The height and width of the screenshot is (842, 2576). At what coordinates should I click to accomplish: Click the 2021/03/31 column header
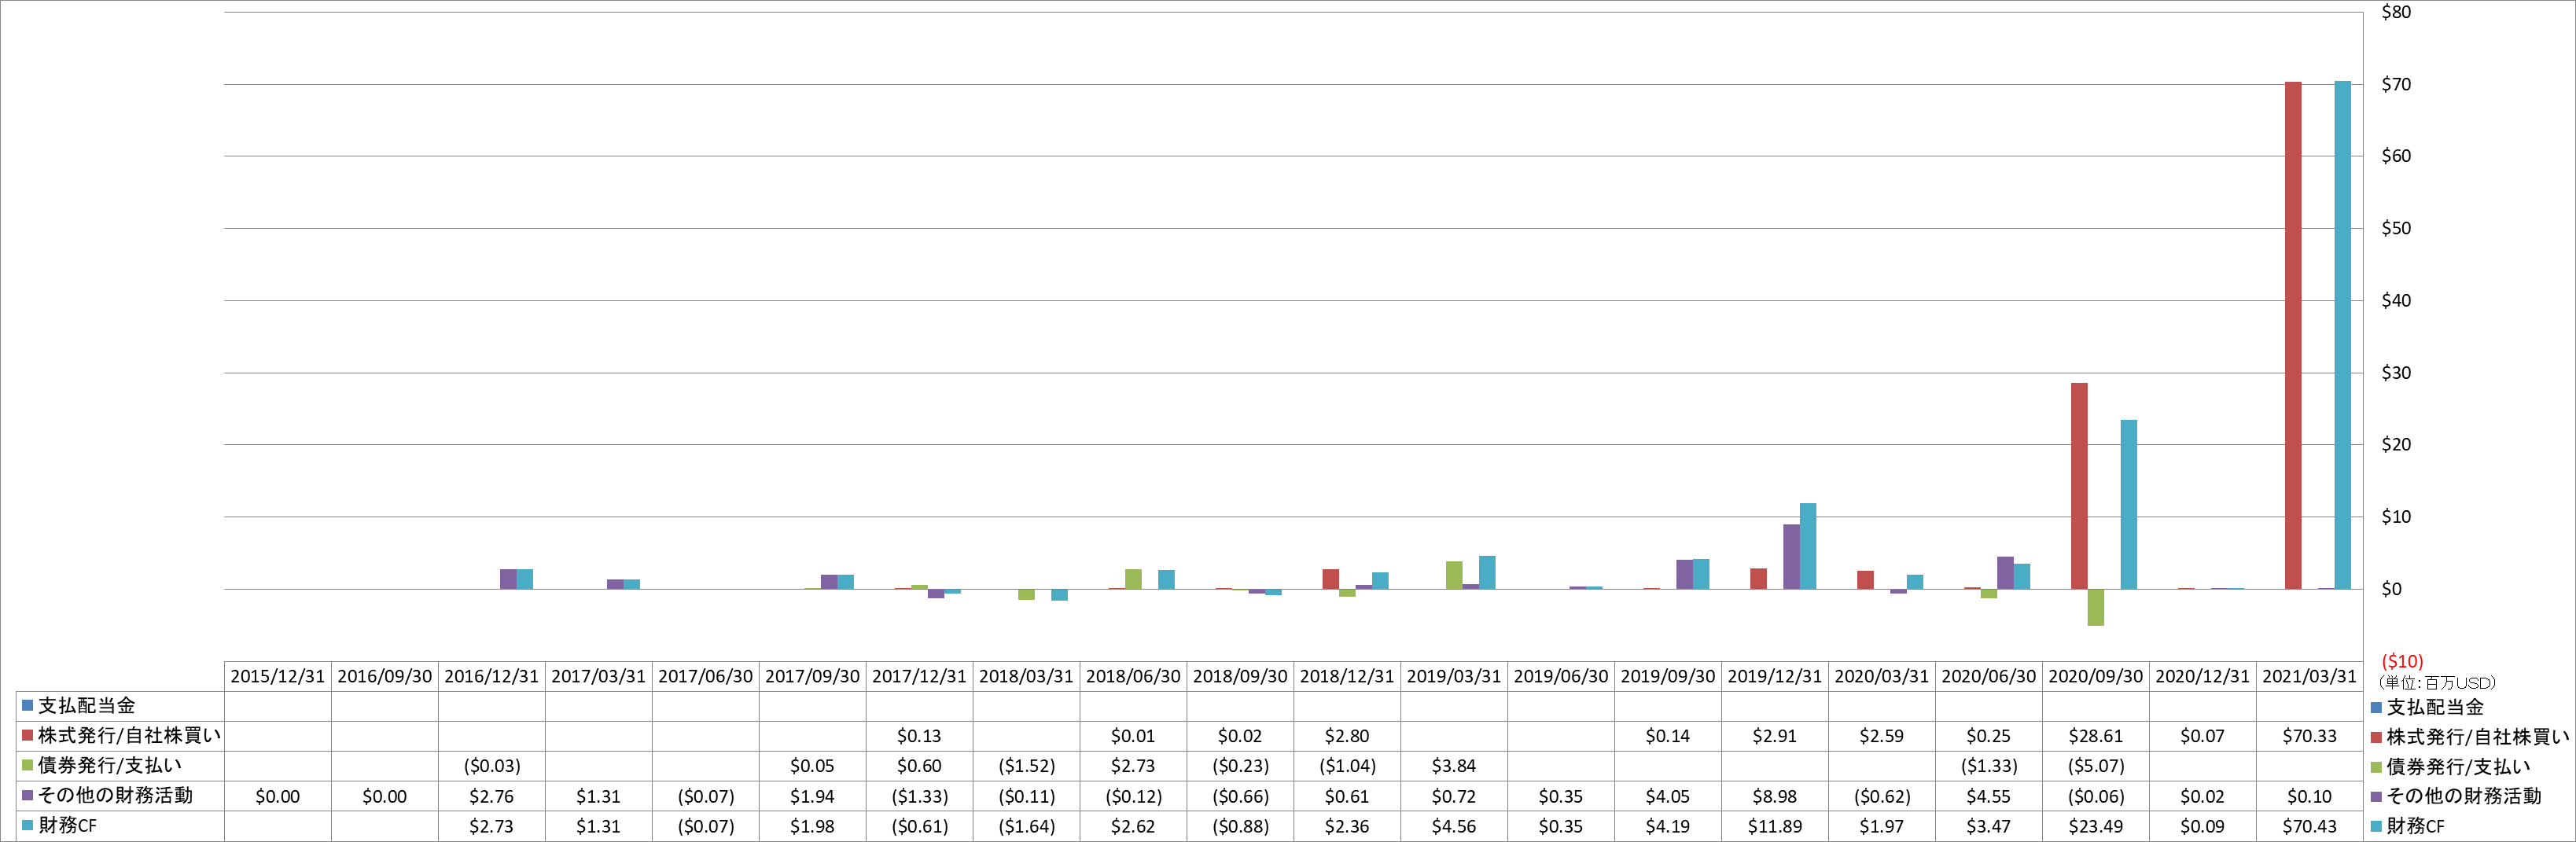point(2310,676)
